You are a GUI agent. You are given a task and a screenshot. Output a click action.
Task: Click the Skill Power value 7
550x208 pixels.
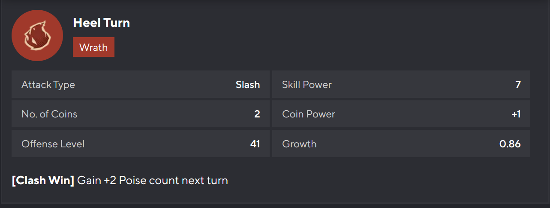pyautogui.click(x=518, y=85)
